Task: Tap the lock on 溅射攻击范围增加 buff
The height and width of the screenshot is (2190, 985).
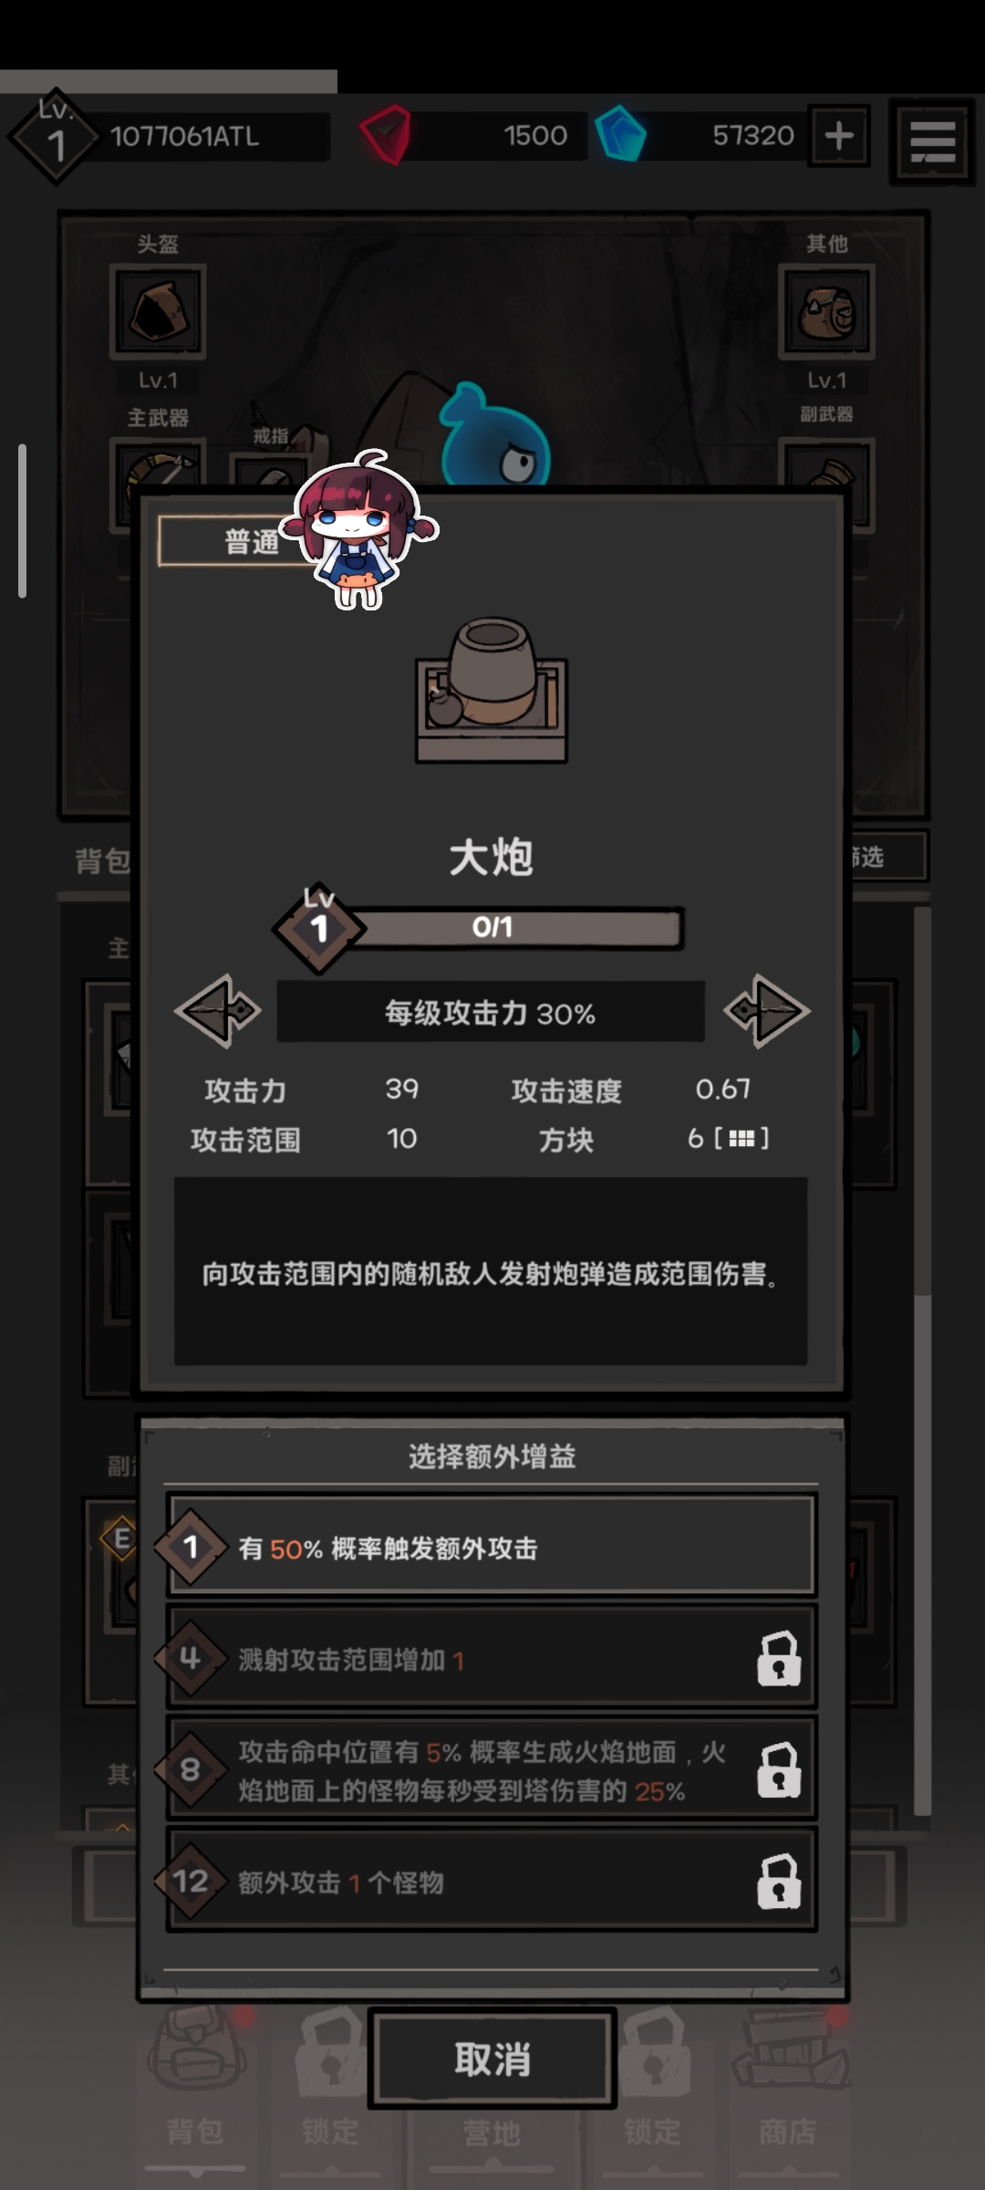Action: click(779, 1658)
